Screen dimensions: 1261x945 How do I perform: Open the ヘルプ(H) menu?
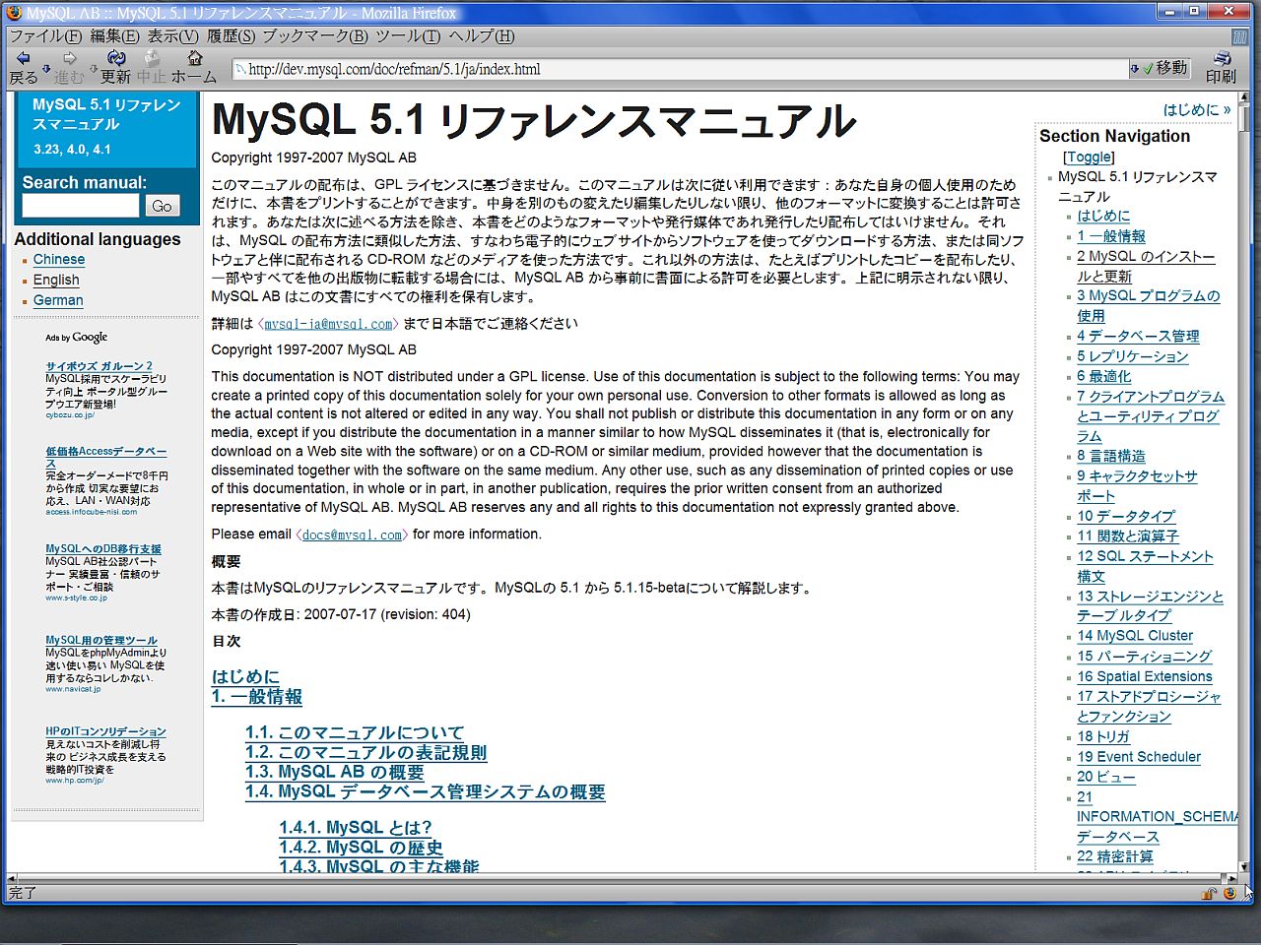(481, 36)
